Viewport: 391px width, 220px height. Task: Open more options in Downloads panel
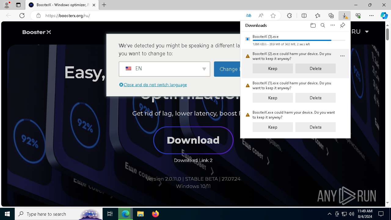333,25
